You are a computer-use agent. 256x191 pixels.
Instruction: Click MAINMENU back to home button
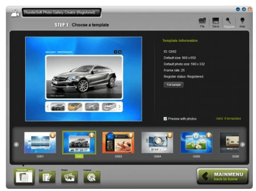click(223, 176)
